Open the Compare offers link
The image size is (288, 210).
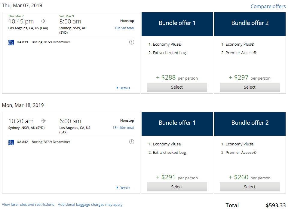click(268, 6)
